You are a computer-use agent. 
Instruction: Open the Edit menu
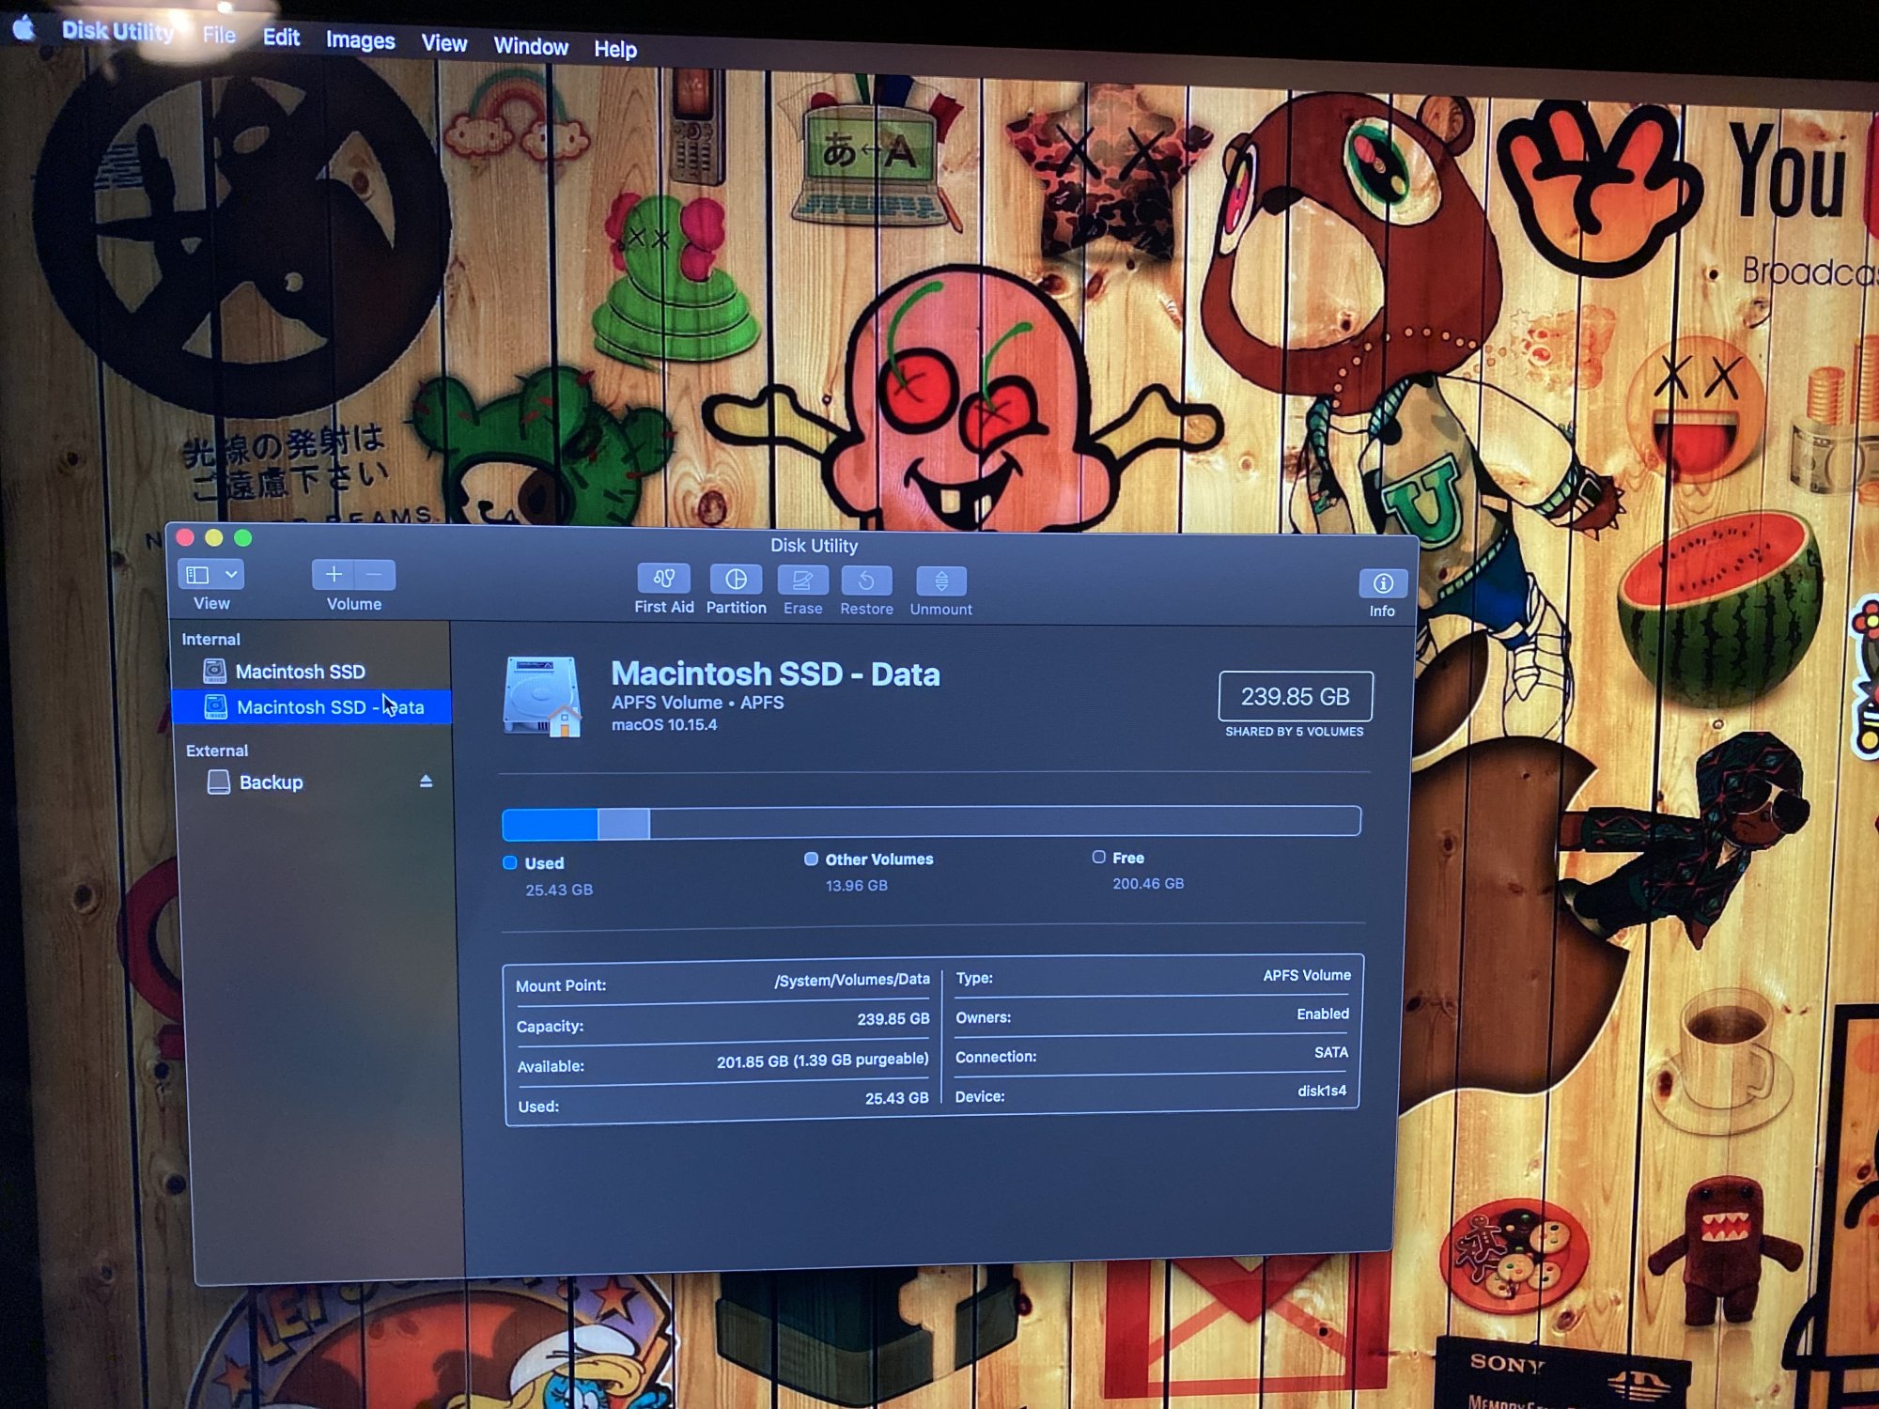pos(281,38)
